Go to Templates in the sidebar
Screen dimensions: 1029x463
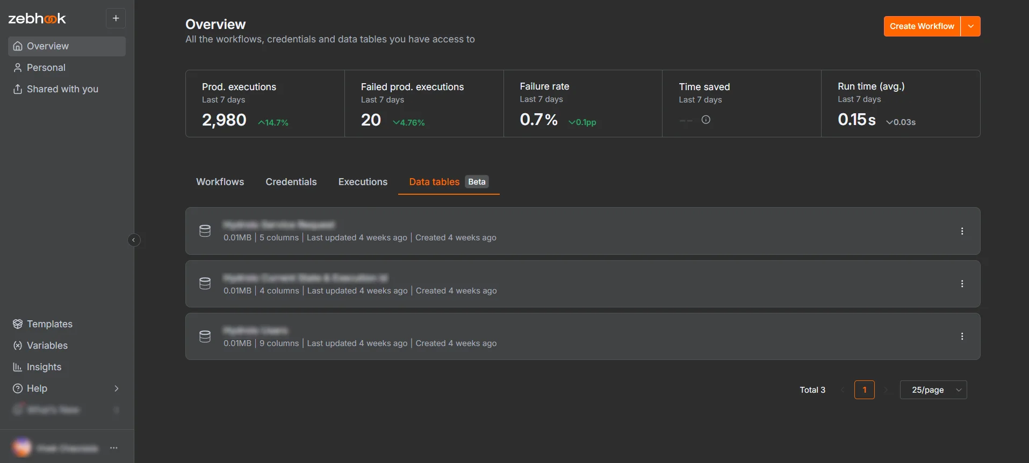49,324
